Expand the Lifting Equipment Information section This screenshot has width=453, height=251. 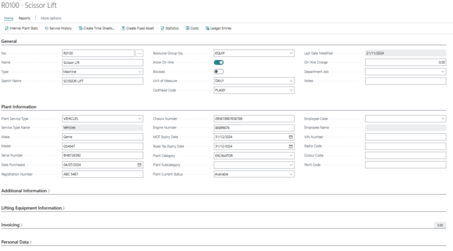pyautogui.click(x=33, y=208)
